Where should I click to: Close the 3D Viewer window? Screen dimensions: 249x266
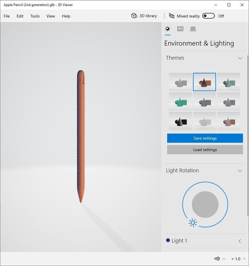(242, 5)
